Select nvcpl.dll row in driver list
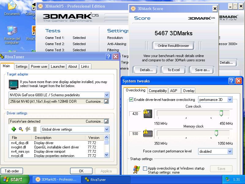 56,156
